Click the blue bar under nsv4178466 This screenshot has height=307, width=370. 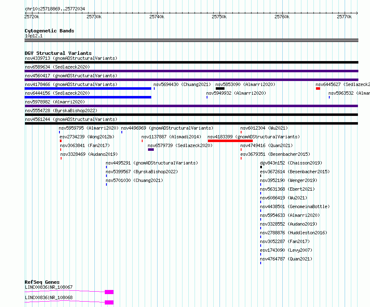pos(88,88)
